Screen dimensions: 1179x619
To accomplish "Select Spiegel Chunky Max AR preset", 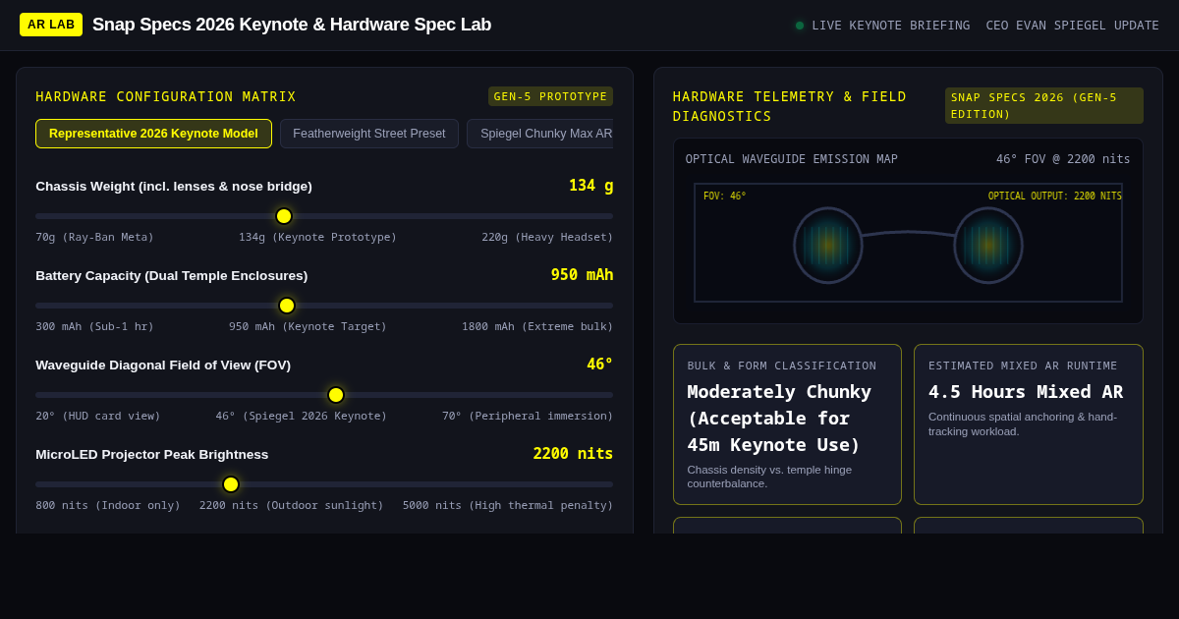I will point(540,134).
